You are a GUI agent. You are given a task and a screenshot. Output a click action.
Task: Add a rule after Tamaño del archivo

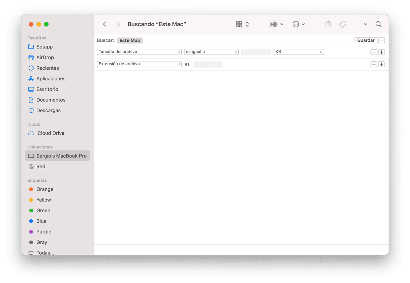pyautogui.click(x=381, y=52)
